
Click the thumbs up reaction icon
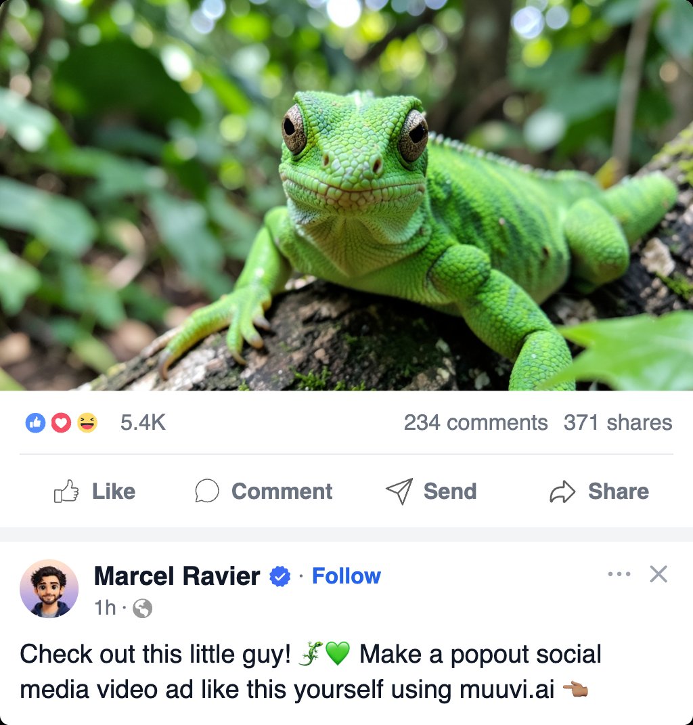click(x=35, y=422)
